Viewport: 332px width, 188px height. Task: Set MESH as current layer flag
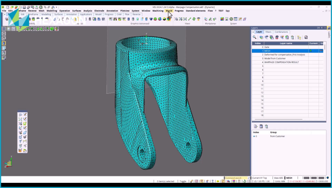pos(311,51)
